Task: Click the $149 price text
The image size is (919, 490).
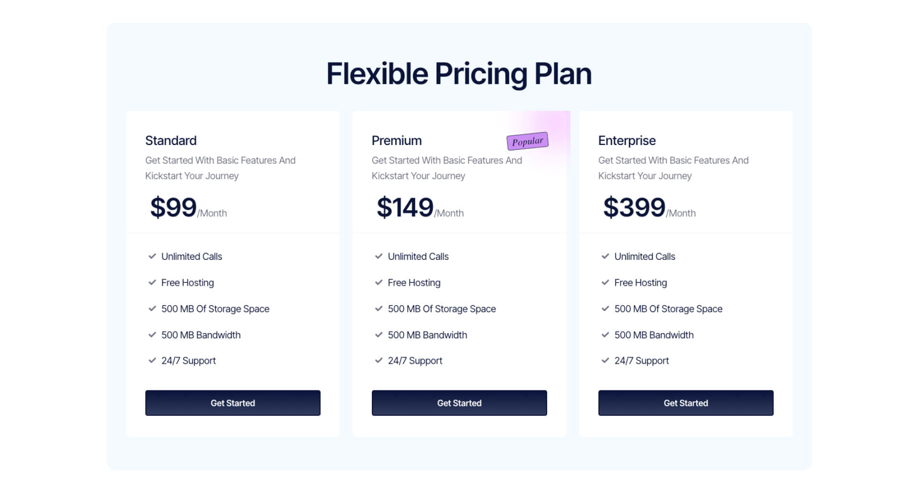Action: click(x=405, y=207)
